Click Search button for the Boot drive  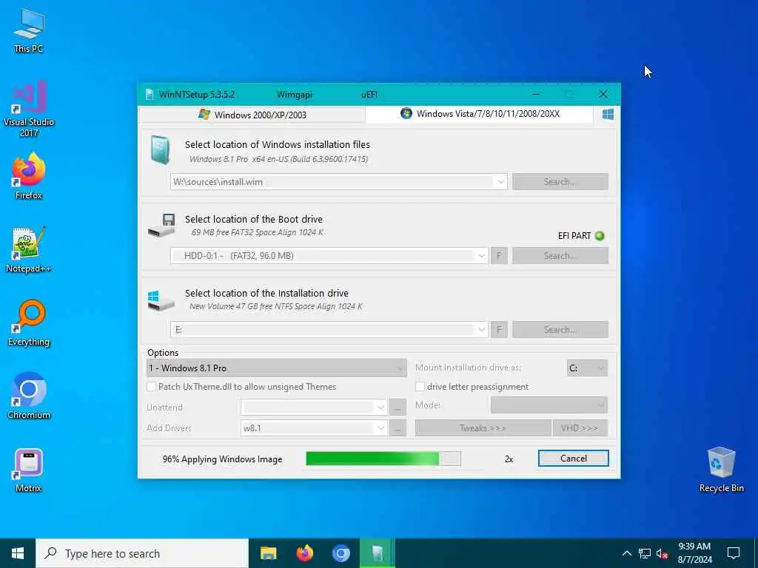560,255
